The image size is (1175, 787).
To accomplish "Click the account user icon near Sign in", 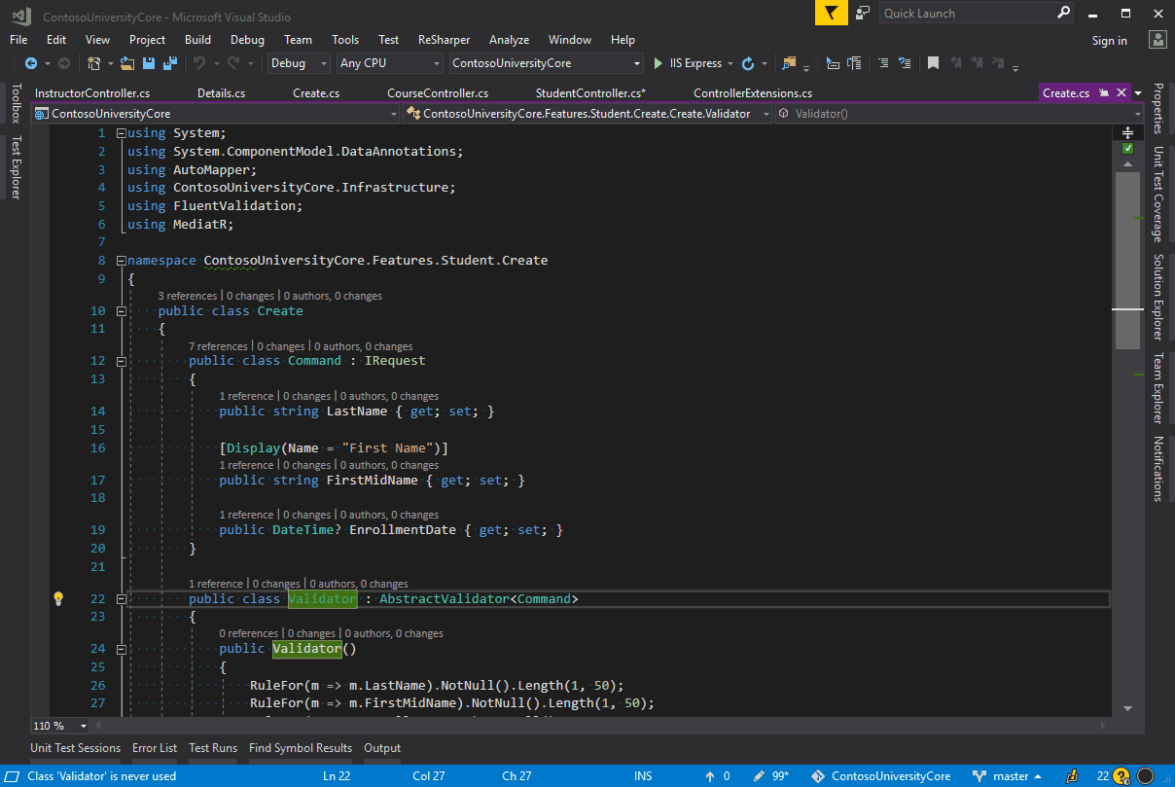I will [x=1157, y=40].
